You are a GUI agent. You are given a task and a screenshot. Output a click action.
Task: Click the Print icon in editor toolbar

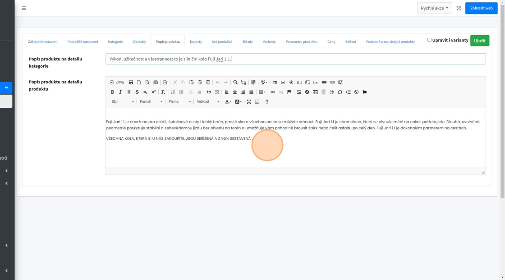(156, 83)
